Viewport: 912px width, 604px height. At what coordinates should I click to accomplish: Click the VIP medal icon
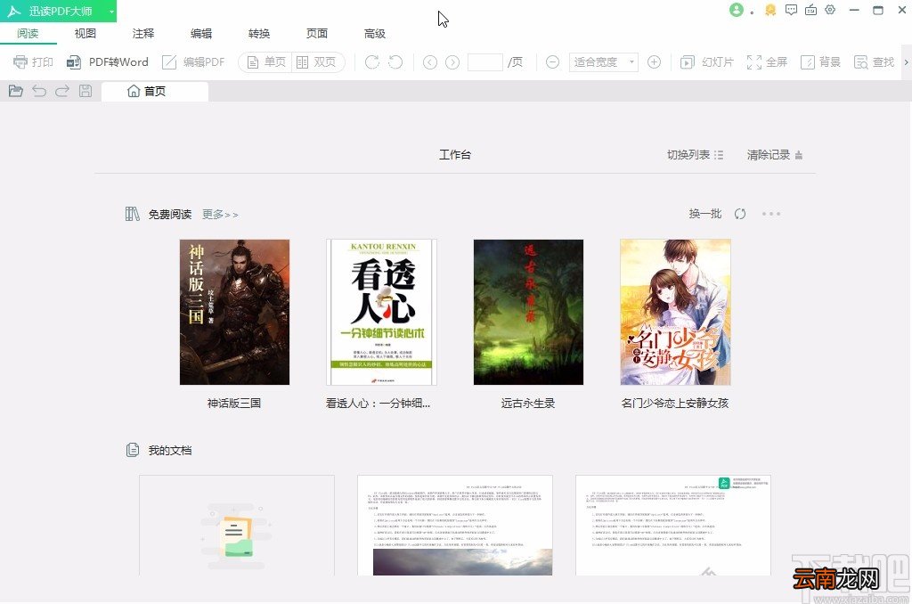[x=770, y=10]
